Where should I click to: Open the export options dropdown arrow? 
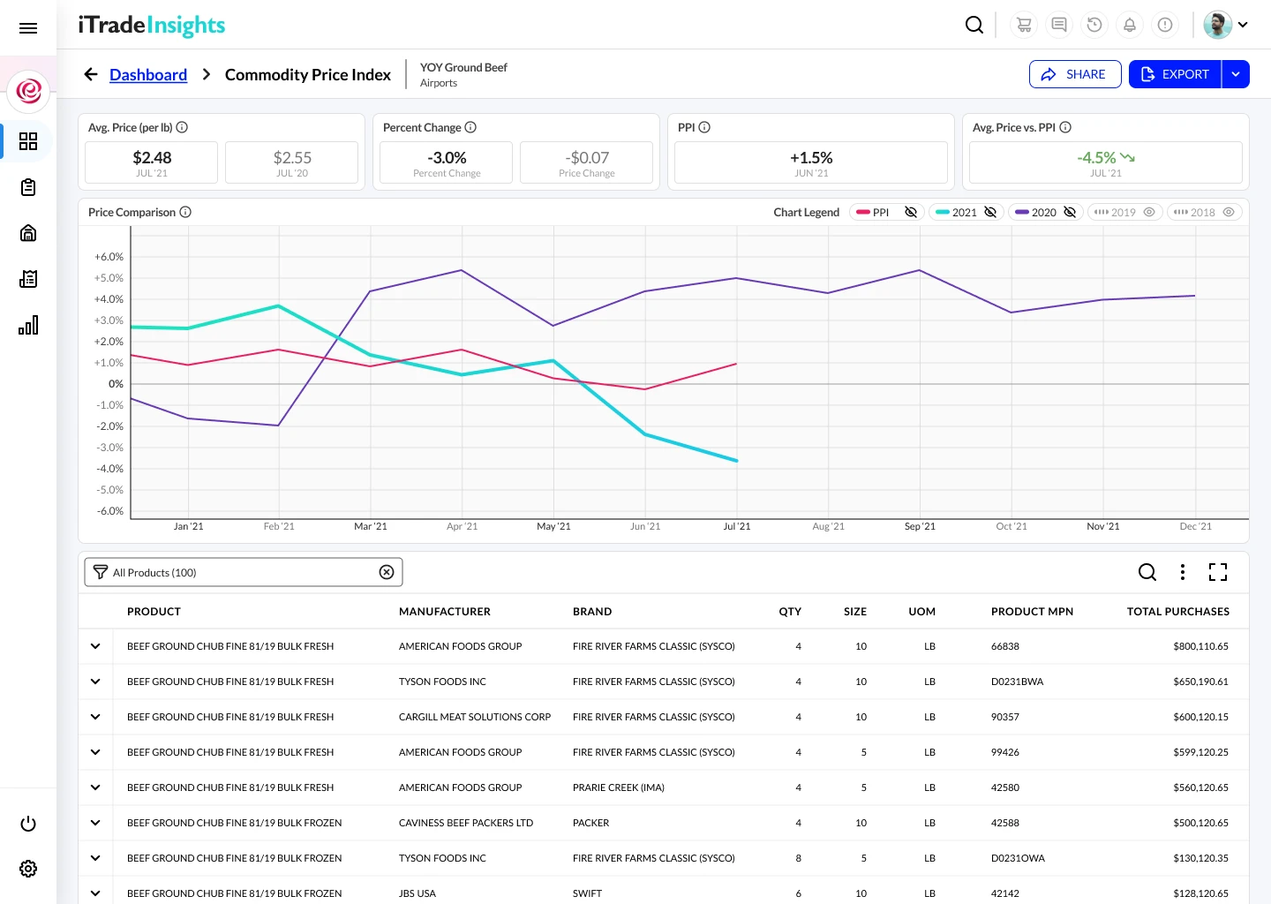(x=1236, y=74)
